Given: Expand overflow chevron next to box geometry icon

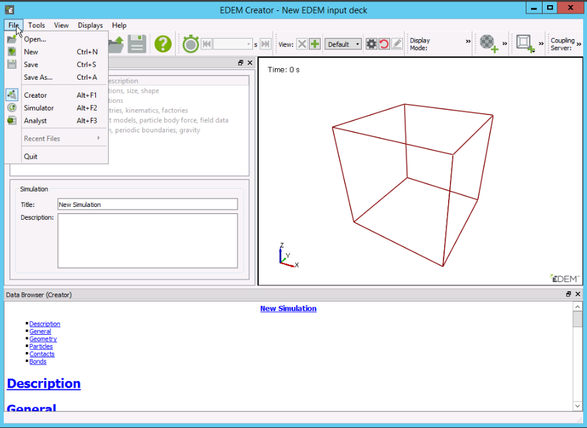Looking at the screenshot, I should click(541, 44).
